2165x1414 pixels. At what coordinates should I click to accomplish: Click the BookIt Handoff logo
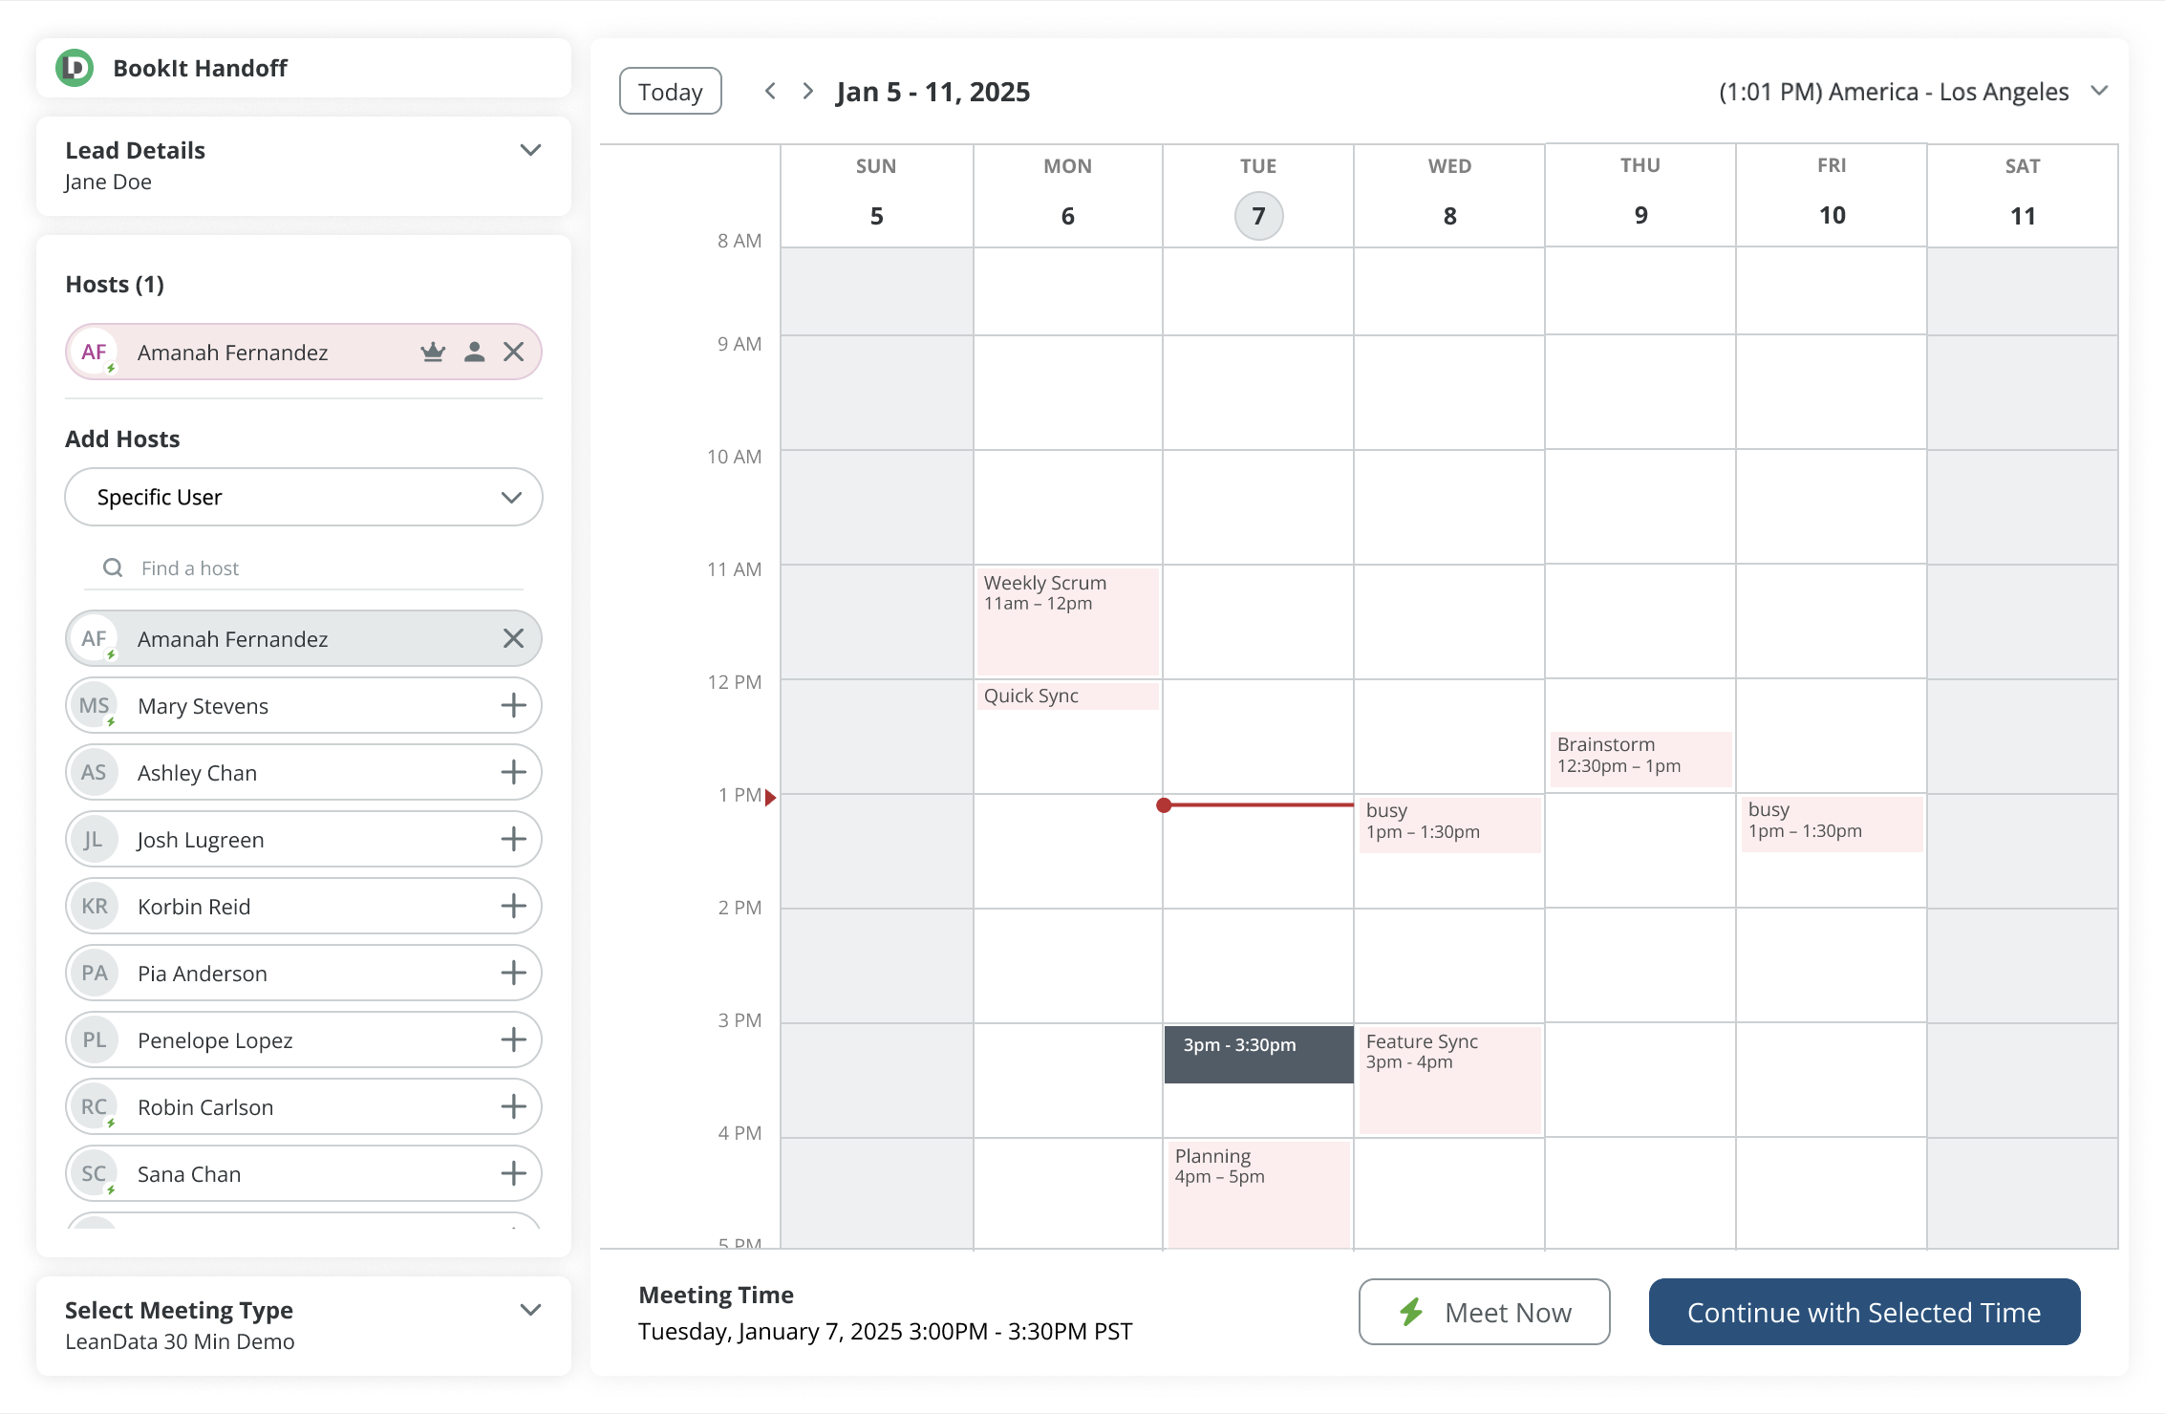(75, 68)
